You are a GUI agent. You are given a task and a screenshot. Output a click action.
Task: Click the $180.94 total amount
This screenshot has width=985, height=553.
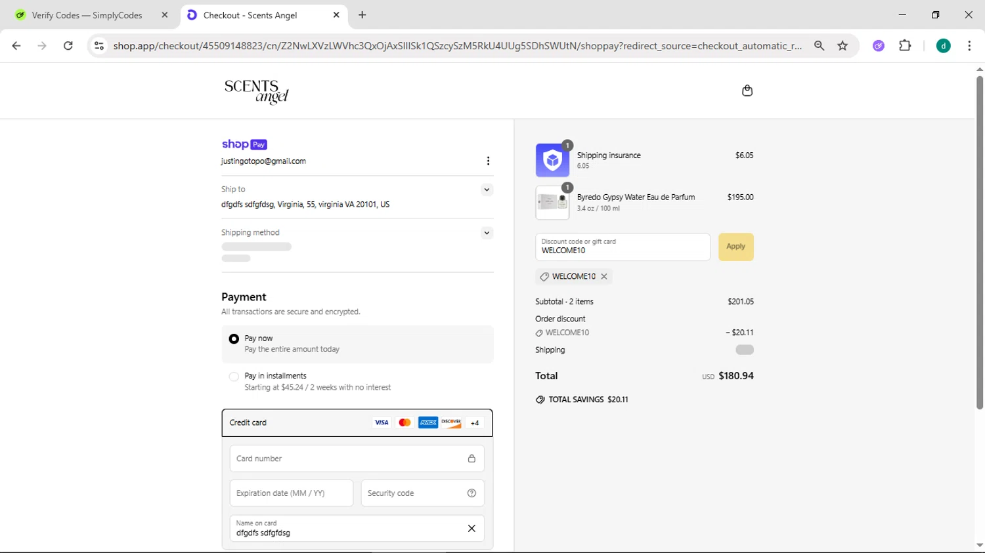(736, 376)
